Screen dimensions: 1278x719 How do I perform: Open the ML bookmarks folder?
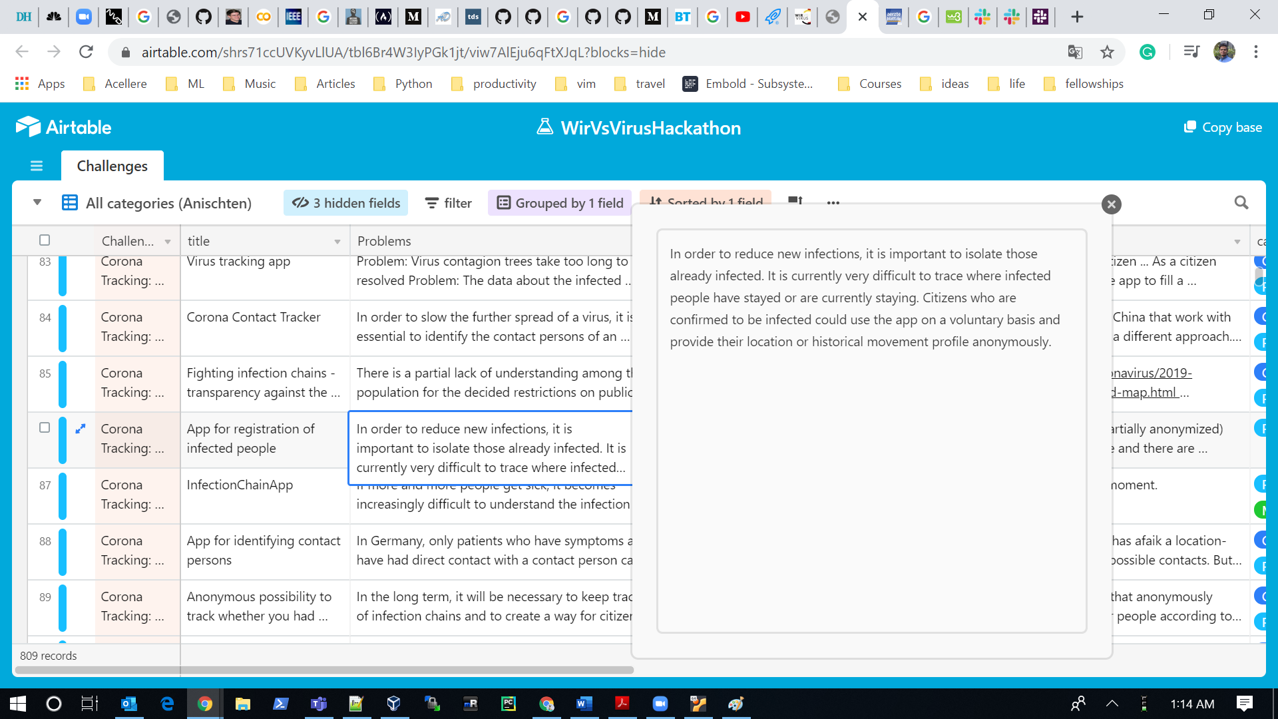tap(185, 83)
